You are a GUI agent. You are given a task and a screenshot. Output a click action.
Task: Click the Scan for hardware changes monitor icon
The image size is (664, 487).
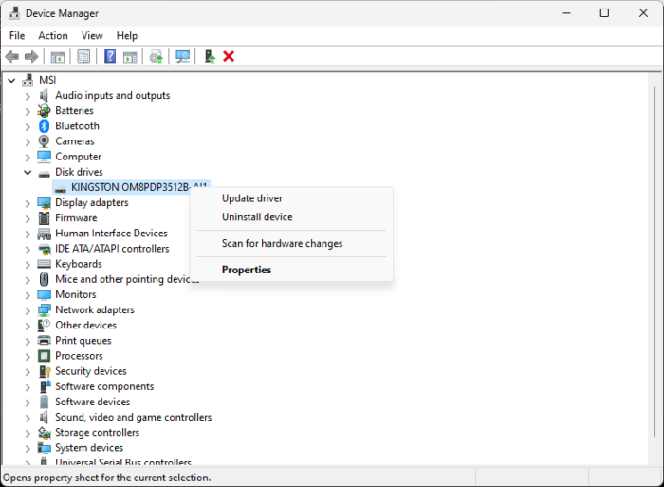tap(182, 56)
